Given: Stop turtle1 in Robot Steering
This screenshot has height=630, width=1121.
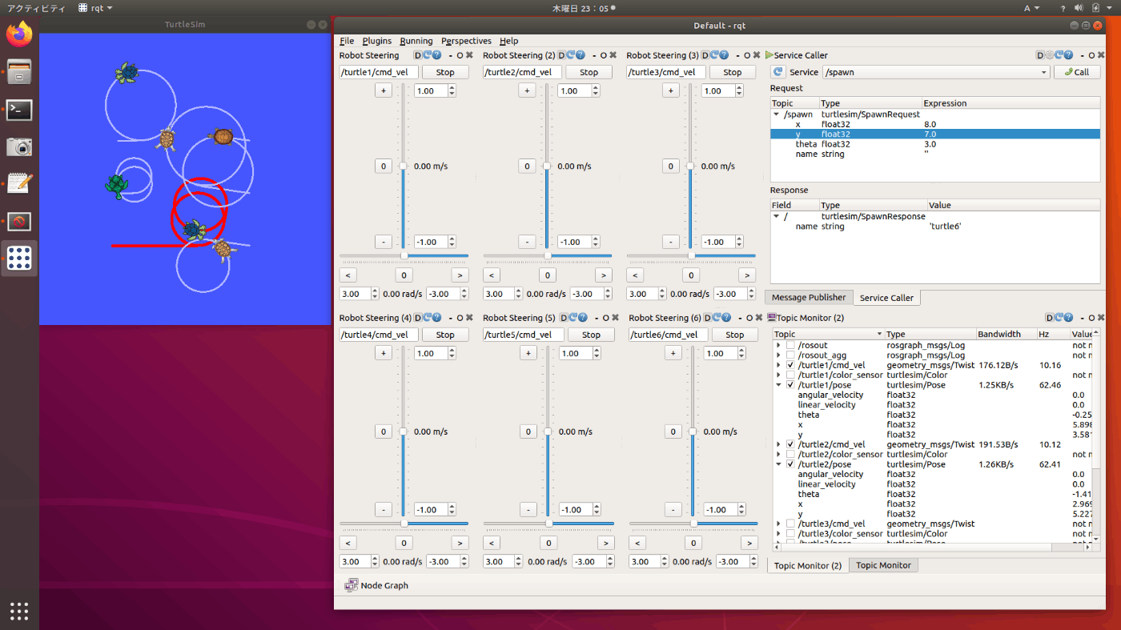Looking at the screenshot, I should pyautogui.click(x=445, y=72).
